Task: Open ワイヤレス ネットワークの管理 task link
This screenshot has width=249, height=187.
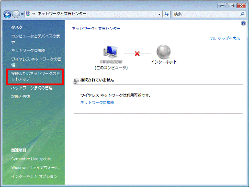Action: [36, 62]
